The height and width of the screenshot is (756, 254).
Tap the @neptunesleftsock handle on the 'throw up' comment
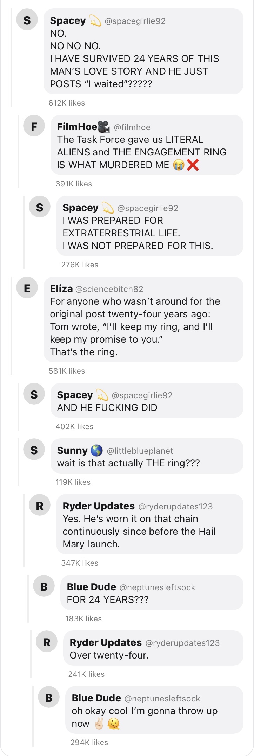162,699
